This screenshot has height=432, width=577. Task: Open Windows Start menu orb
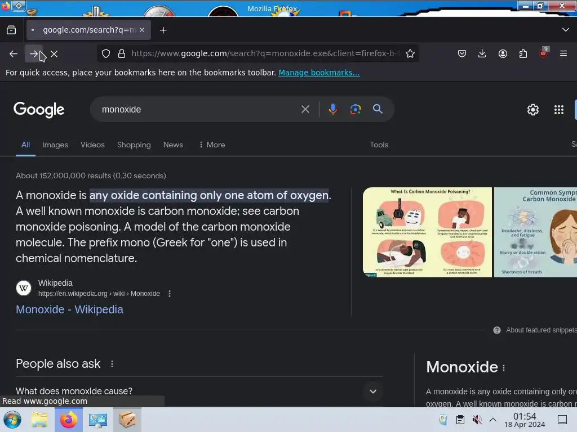pyautogui.click(x=12, y=420)
